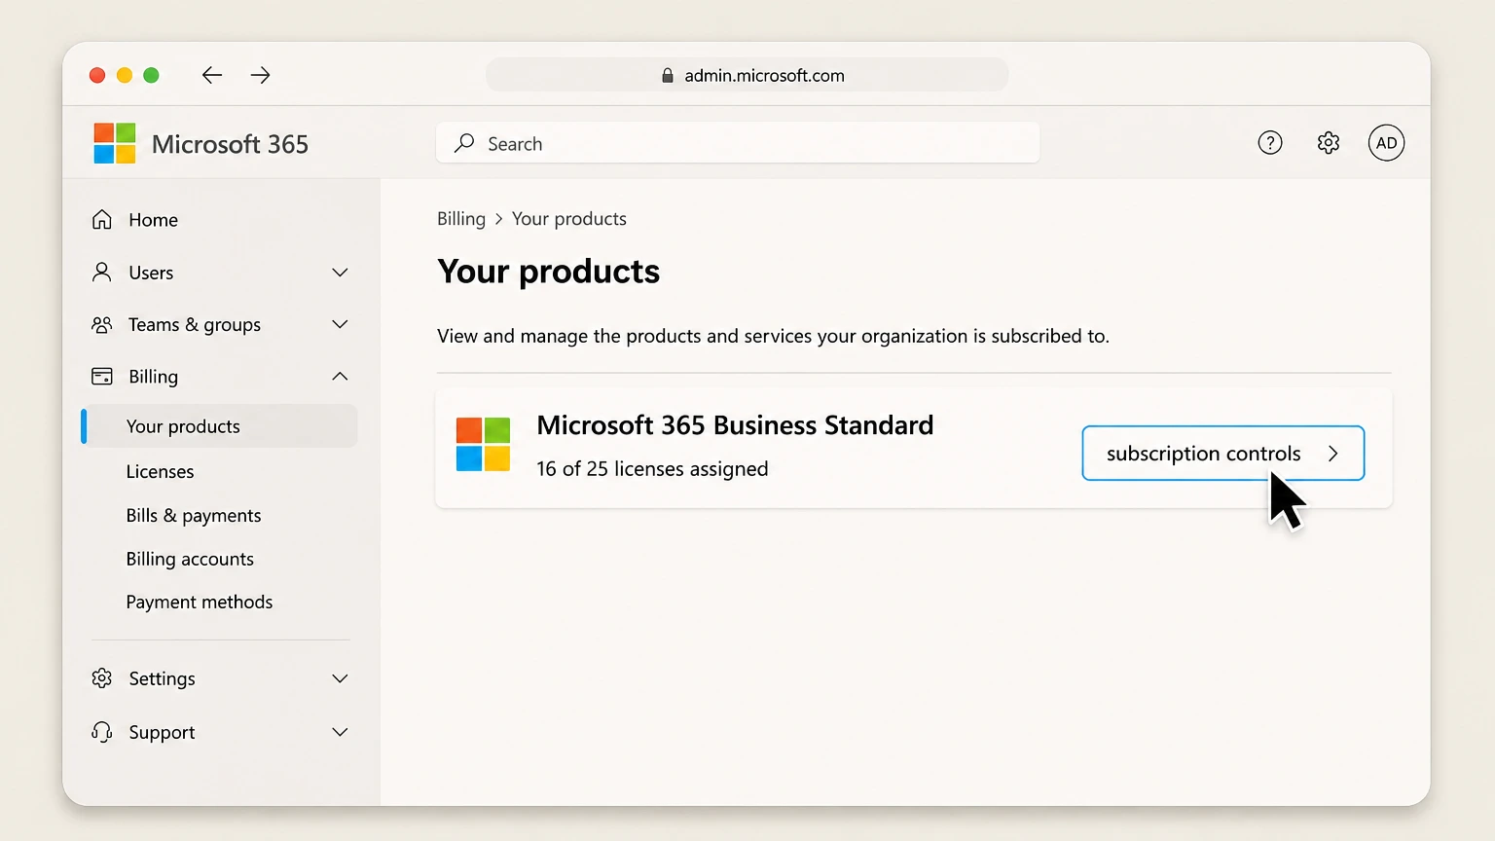Image resolution: width=1495 pixels, height=841 pixels.
Task: Click the Support headset icon in sidebar
Action: 102,731
